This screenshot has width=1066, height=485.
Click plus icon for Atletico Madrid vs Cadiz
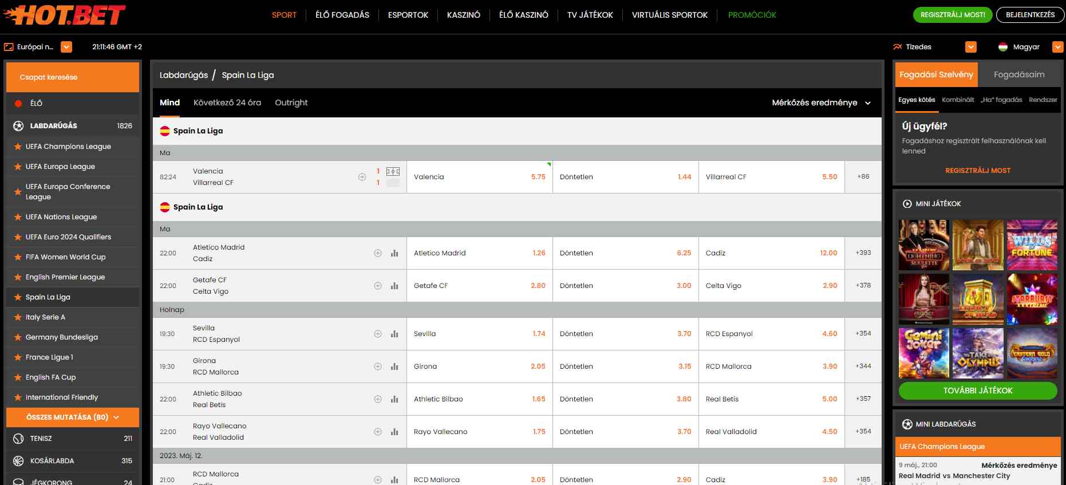(378, 253)
